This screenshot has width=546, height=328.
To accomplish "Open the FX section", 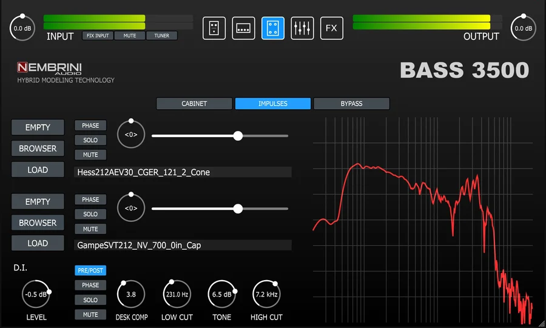I will click(331, 28).
